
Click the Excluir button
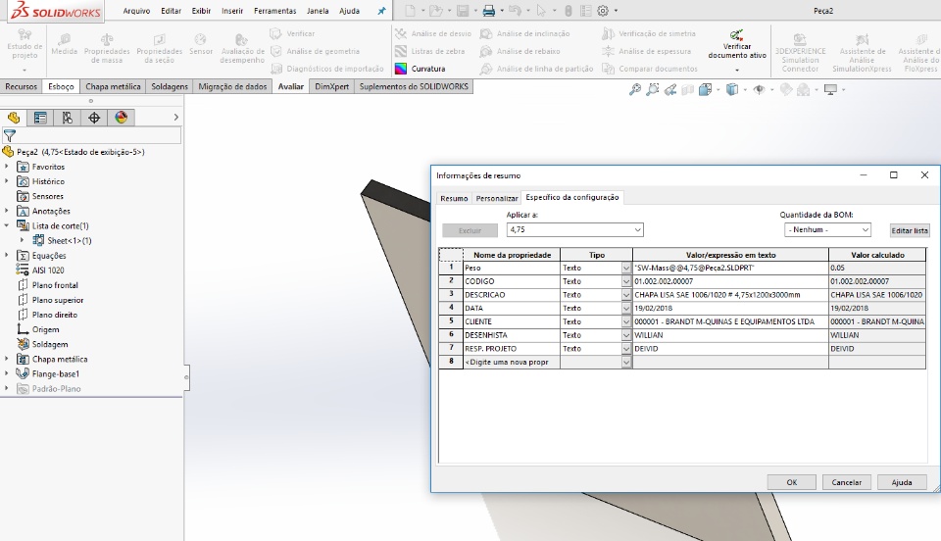click(x=470, y=230)
